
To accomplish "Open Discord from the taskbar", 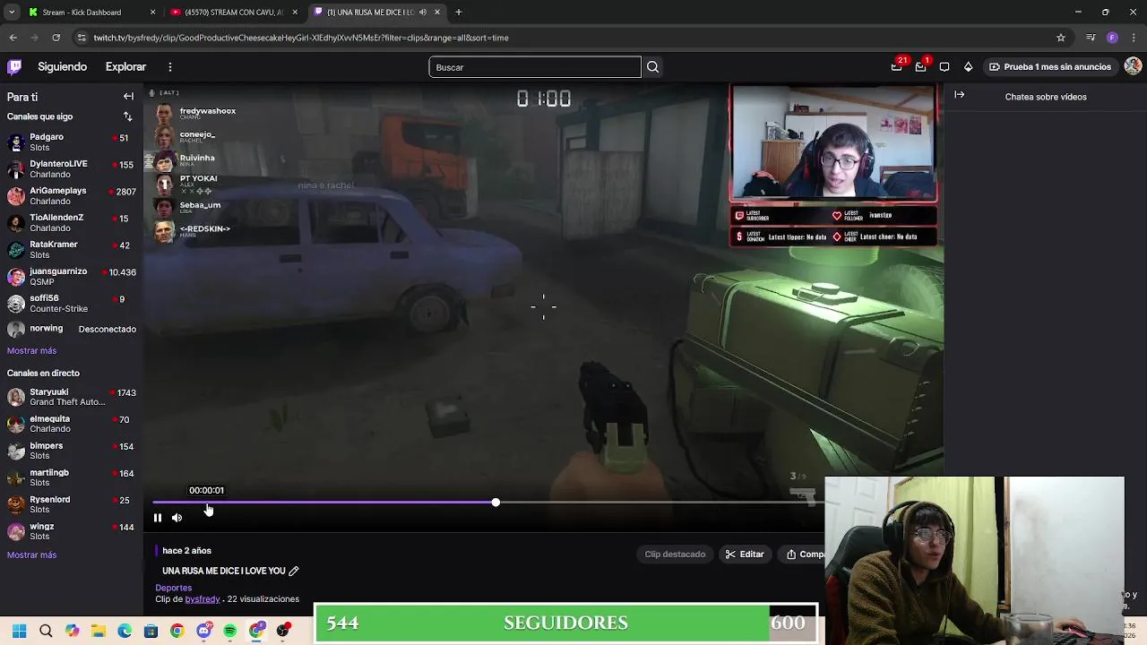I will pyautogui.click(x=203, y=631).
